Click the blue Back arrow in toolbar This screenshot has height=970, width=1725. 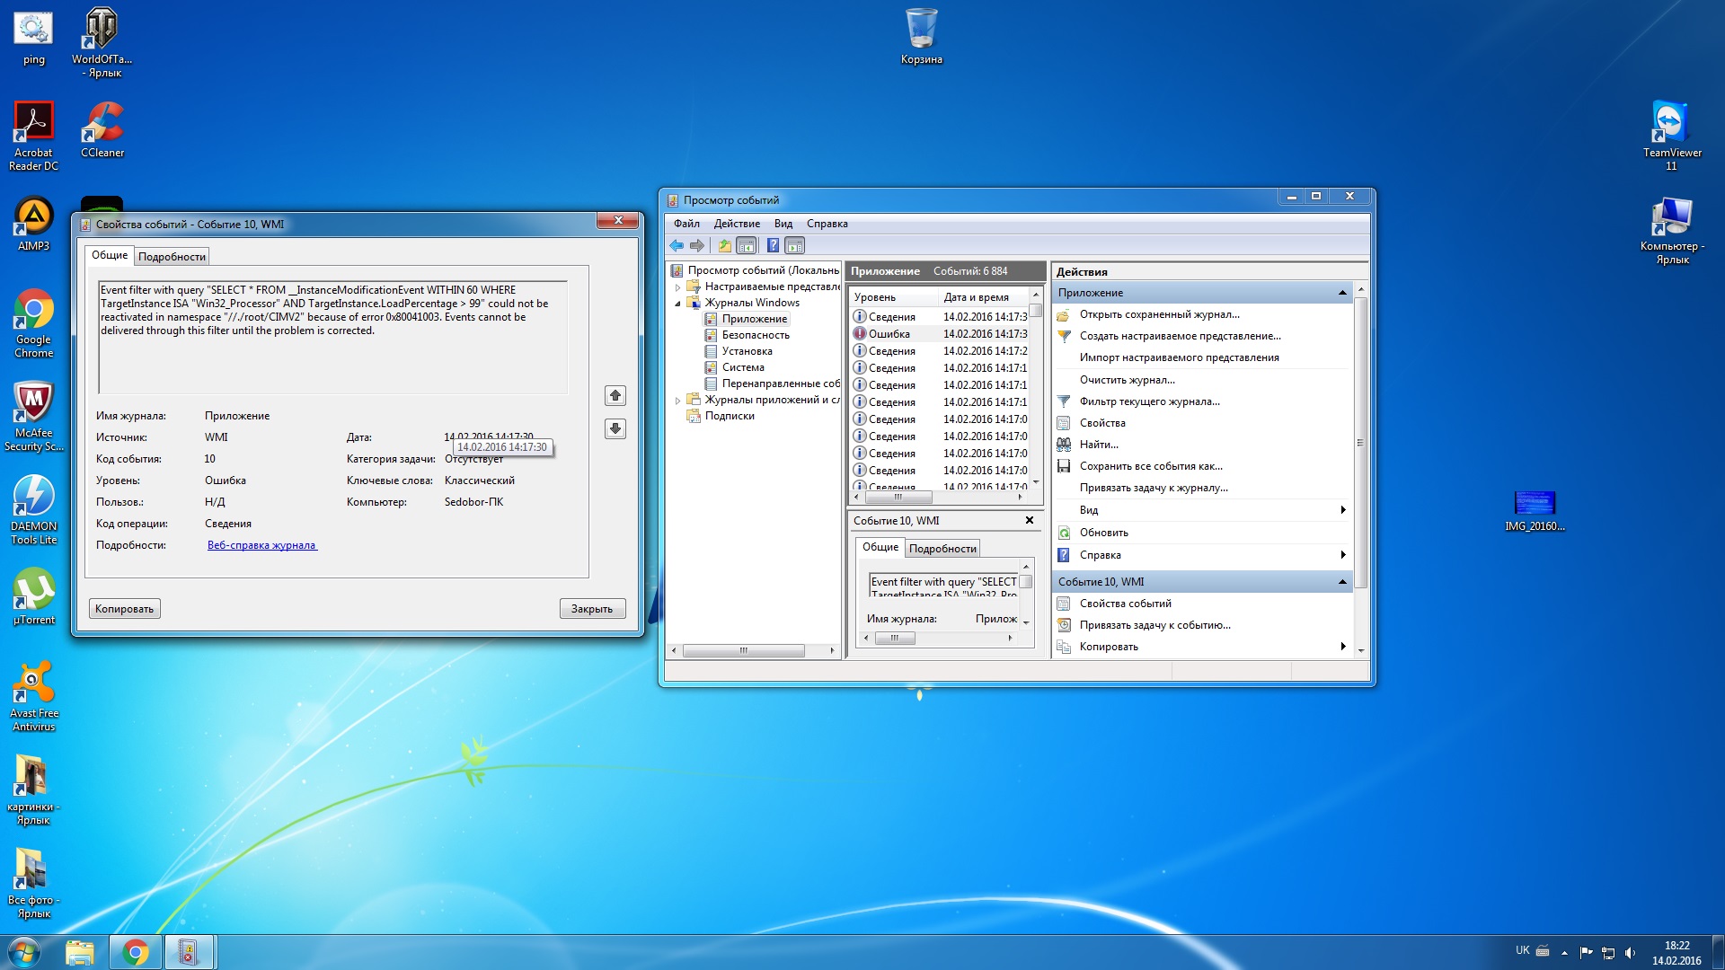677,245
